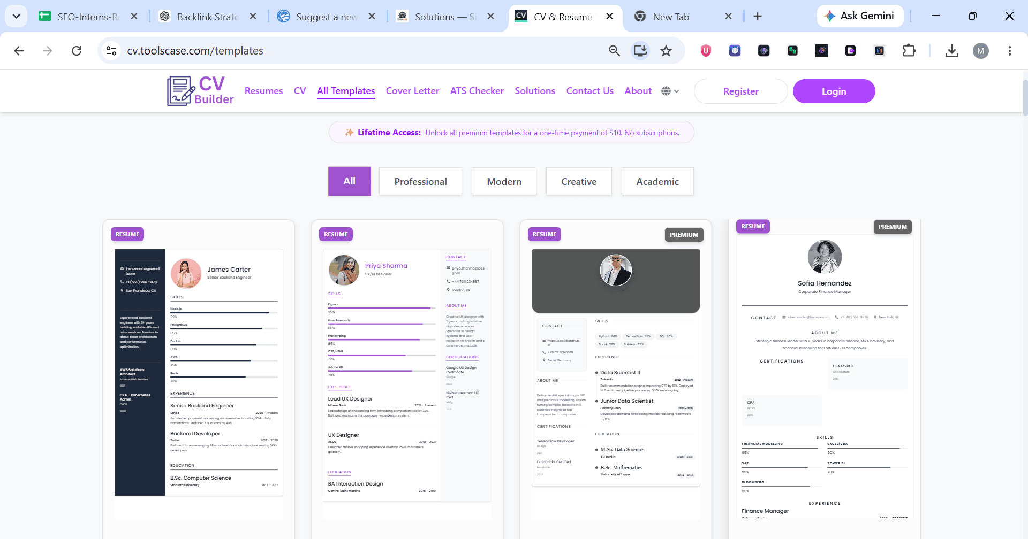This screenshot has height=539, width=1028.
Task: Reload the current page
Action: (x=77, y=51)
